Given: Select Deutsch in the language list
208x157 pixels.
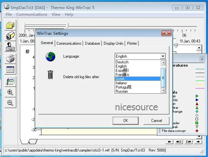Looking at the screenshot, I should pos(138,62).
